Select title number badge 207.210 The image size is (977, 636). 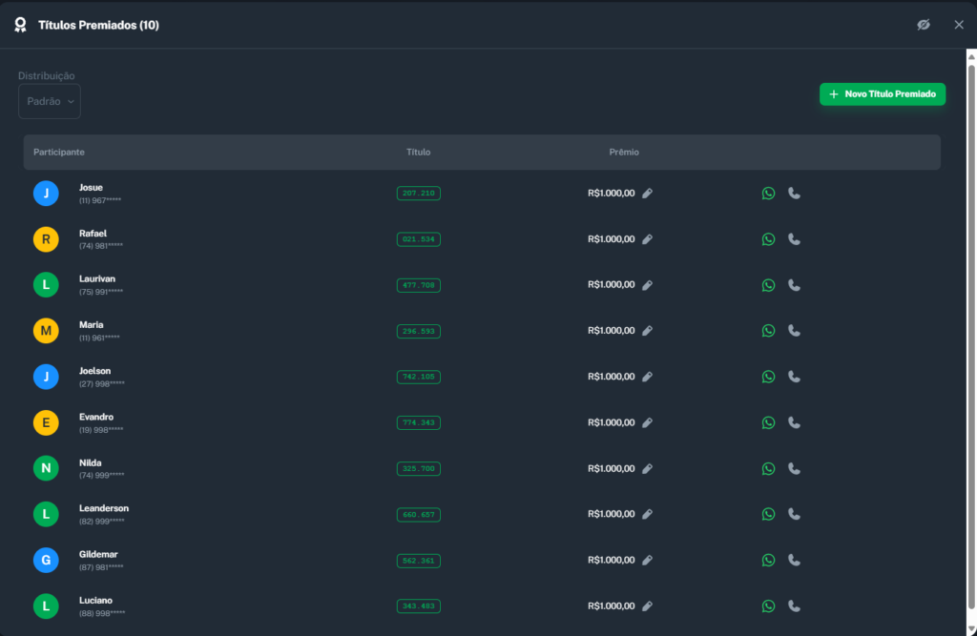(x=418, y=194)
